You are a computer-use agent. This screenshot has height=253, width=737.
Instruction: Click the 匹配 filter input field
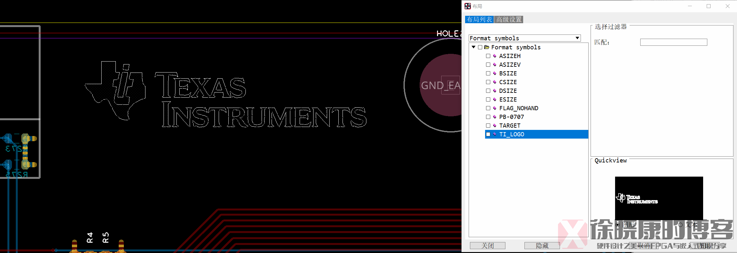pos(673,42)
